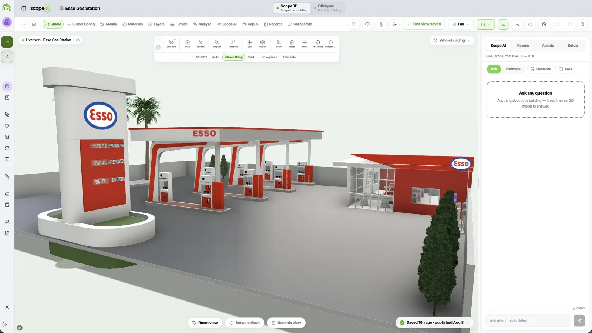592x333 pixels.
Task: Select Auto selection mode
Action: point(215,57)
